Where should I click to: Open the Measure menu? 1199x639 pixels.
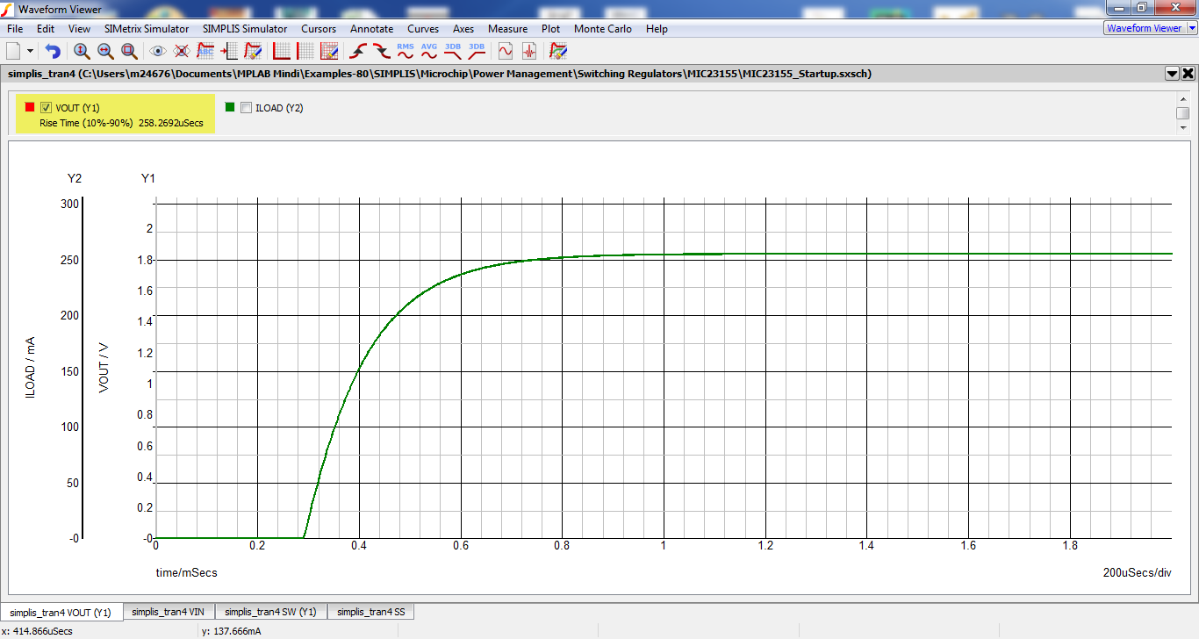tap(508, 29)
